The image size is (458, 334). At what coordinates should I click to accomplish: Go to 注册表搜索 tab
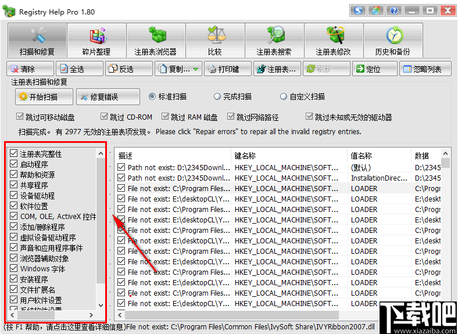(274, 40)
